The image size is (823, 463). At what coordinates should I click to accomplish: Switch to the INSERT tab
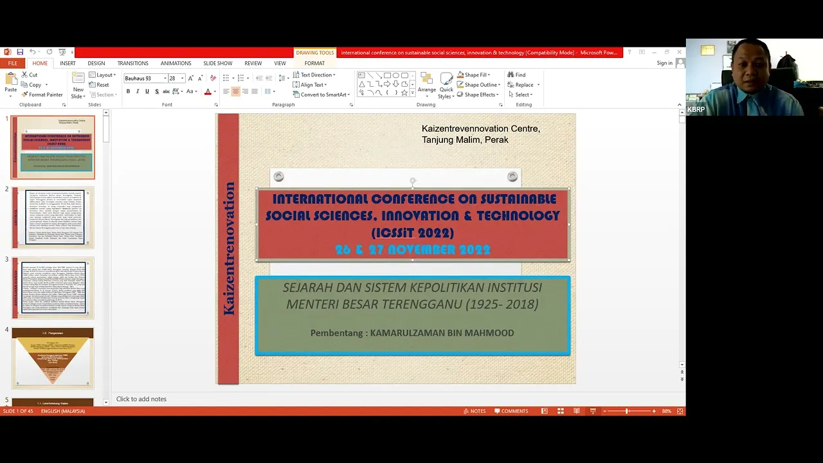pos(68,63)
